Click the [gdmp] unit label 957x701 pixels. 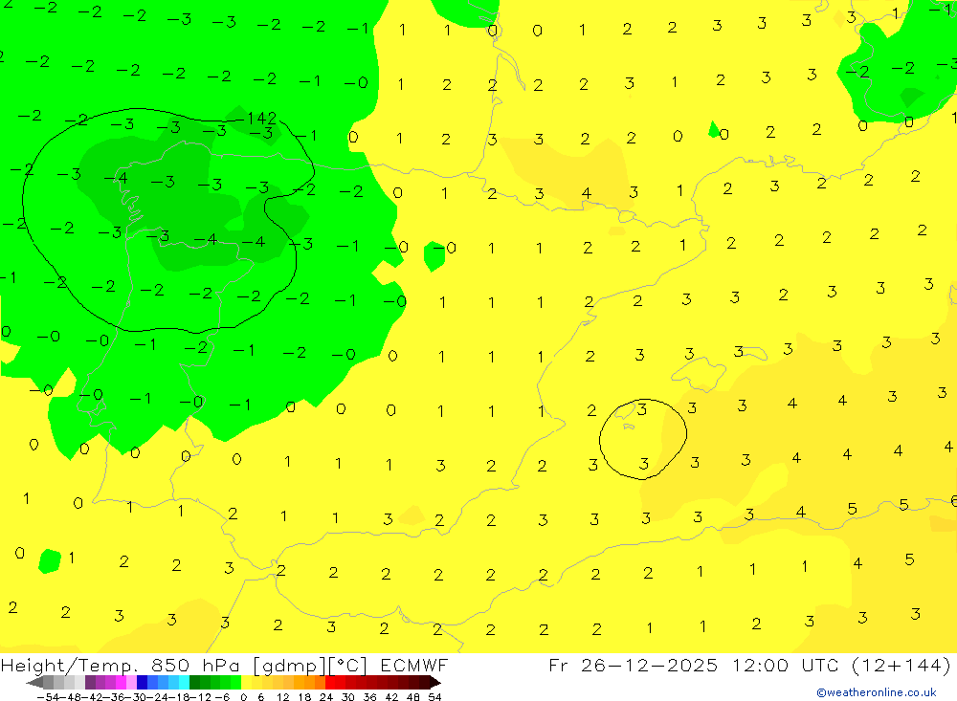pos(289,665)
